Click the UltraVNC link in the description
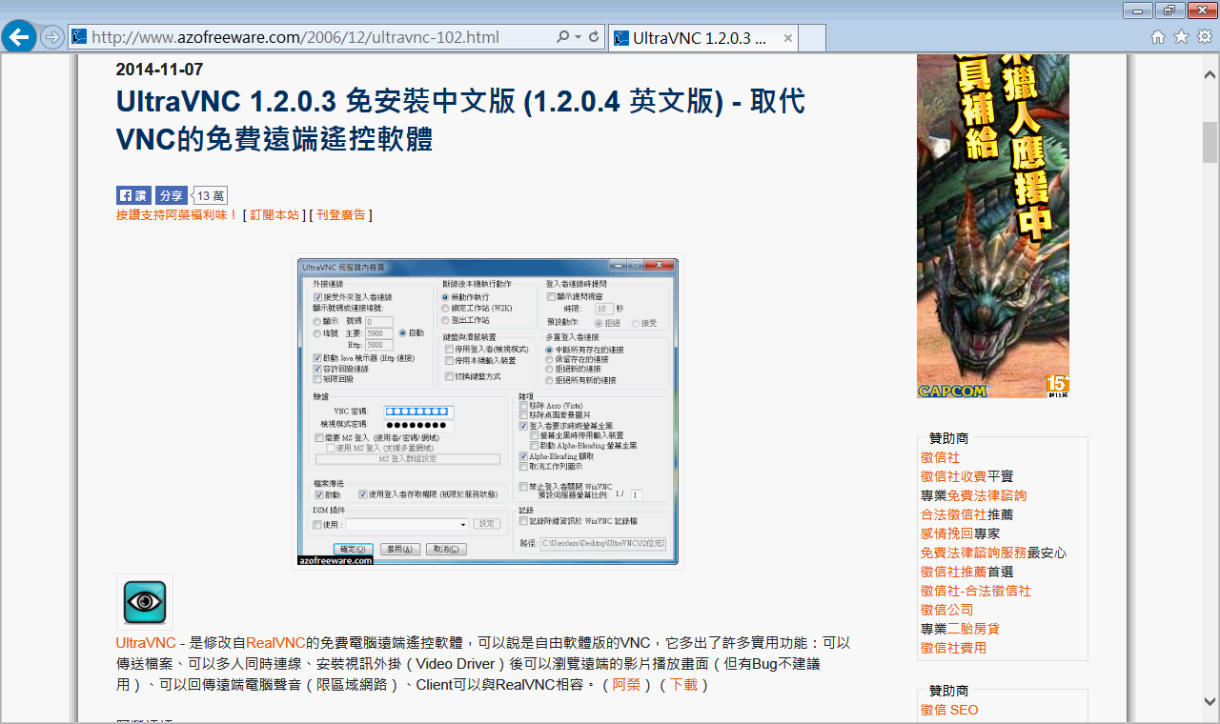Image resolution: width=1220 pixels, height=724 pixels. [x=146, y=643]
